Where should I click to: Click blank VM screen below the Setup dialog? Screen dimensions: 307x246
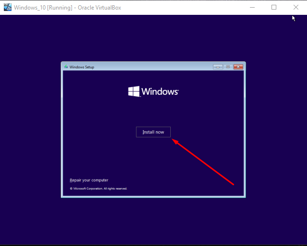[x=153, y=220]
